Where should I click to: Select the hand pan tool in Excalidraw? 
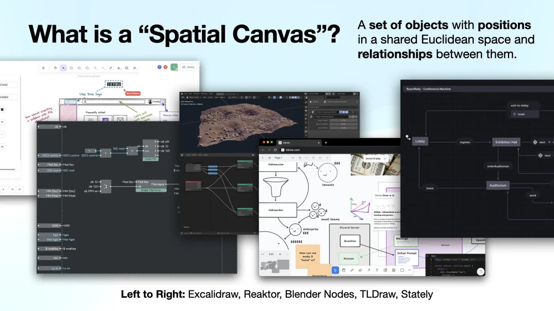pyautogui.click(x=55, y=68)
